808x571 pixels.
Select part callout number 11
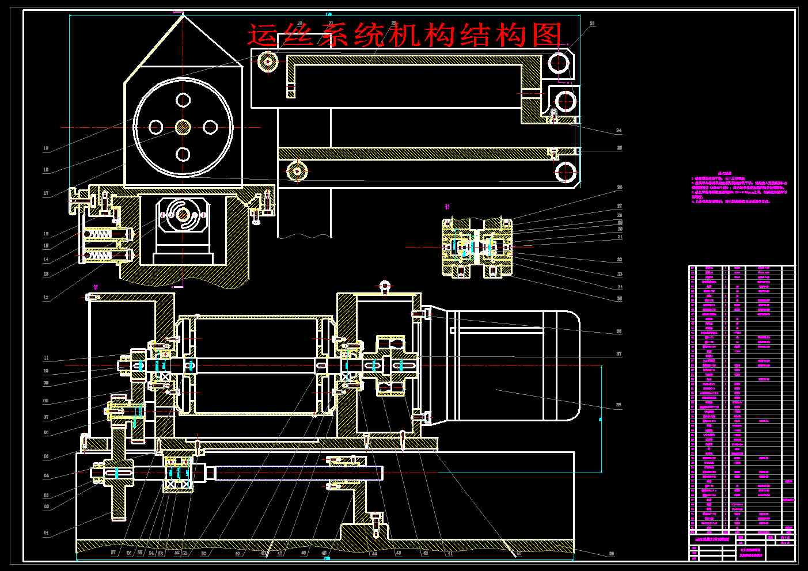pyautogui.click(x=46, y=358)
